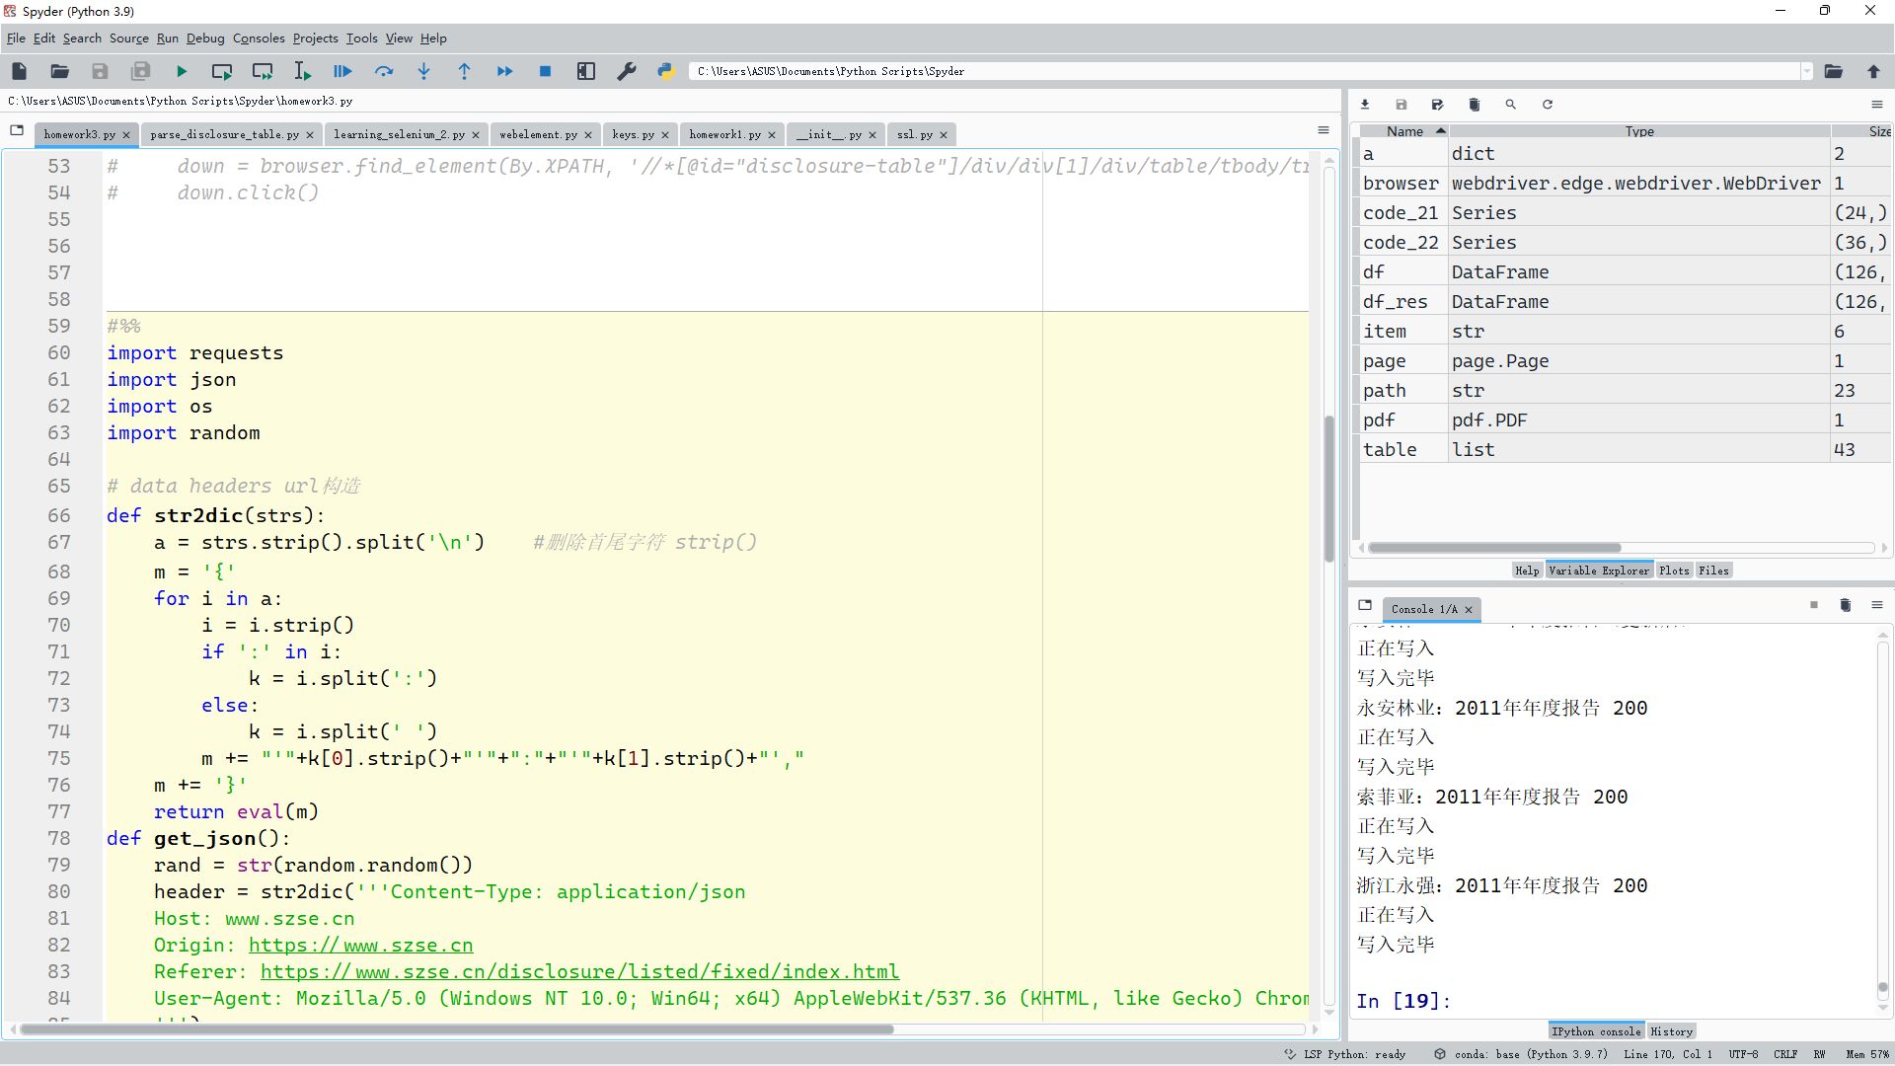This screenshot has height=1066, width=1895.
Task: Close the keys.py tab
Action: [x=665, y=135]
